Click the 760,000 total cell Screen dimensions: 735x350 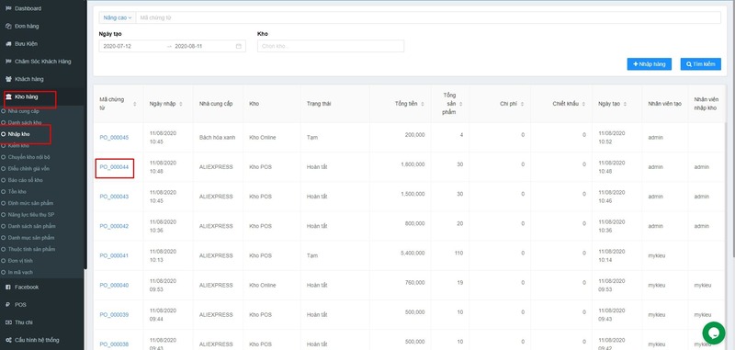coord(415,282)
